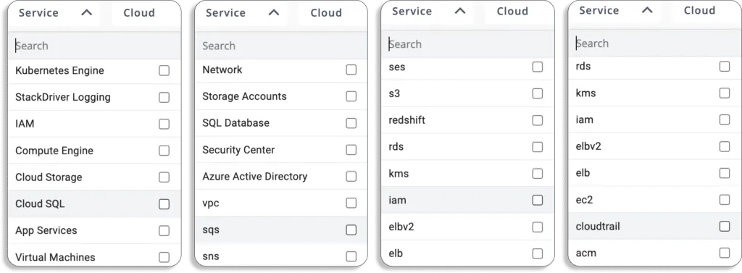
Task: Select the vpc row
Action: coord(281,203)
